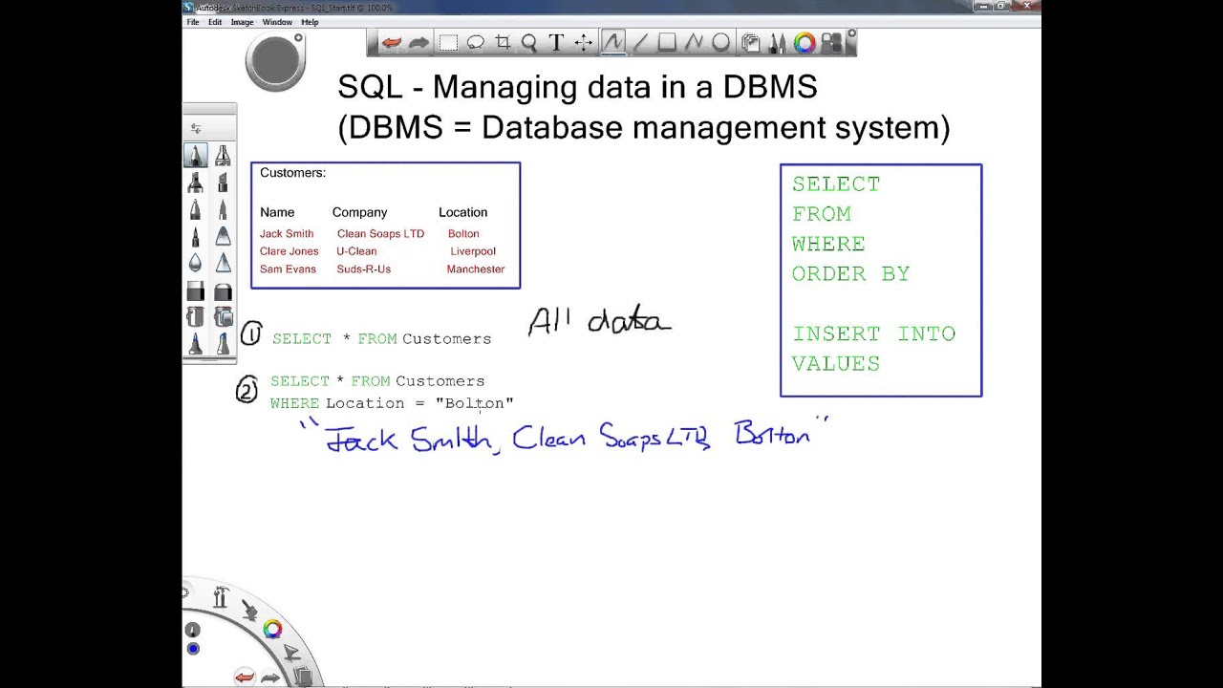Open the Help menu

pos(310,22)
